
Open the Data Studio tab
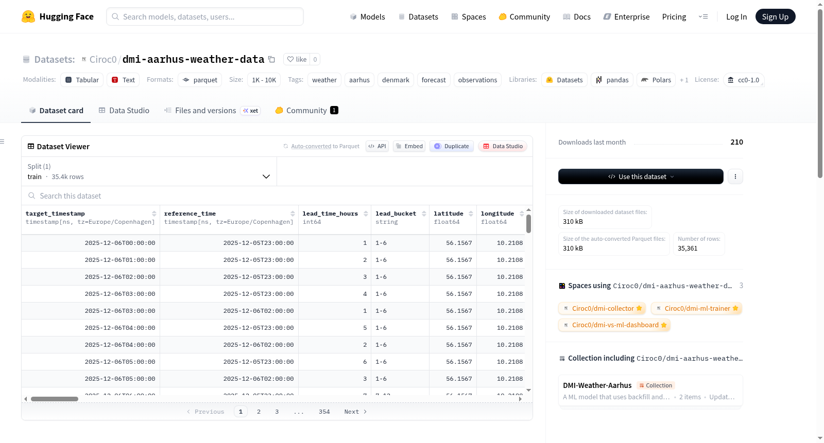tap(124, 111)
